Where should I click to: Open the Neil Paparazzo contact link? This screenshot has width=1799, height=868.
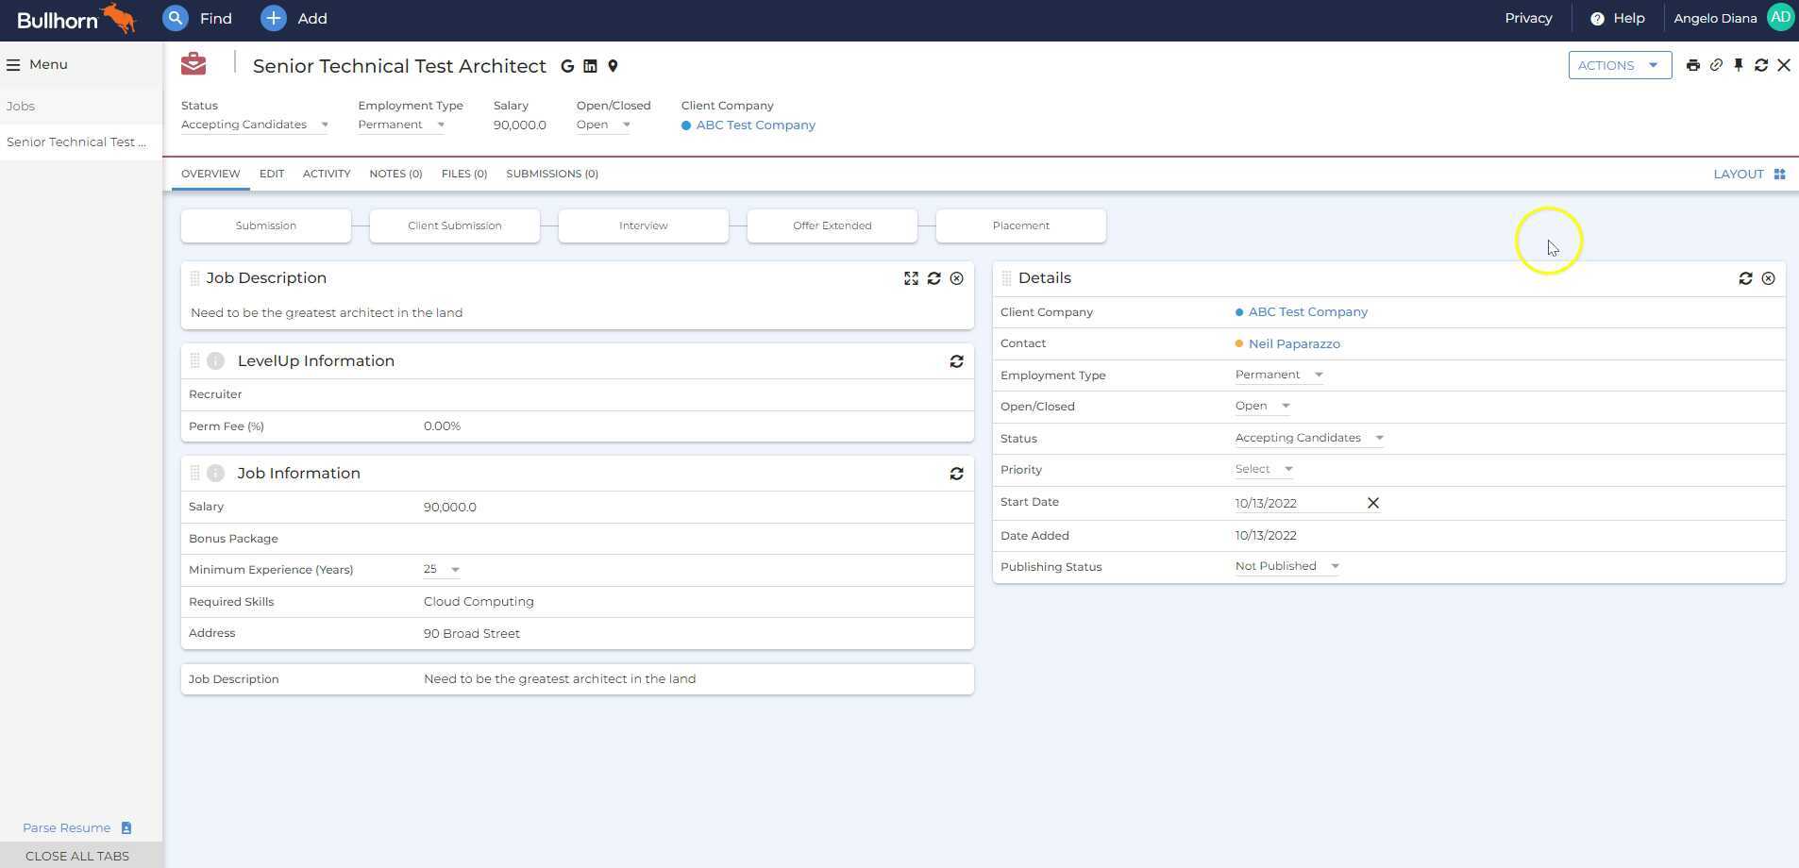pyautogui.click(x=1293, y=344)
